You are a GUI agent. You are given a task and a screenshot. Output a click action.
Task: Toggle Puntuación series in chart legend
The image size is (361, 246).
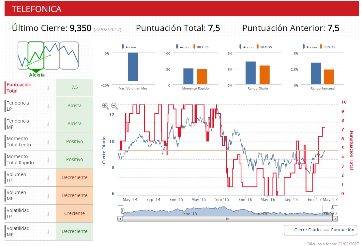pyautogui.click(x=339, y=230)
